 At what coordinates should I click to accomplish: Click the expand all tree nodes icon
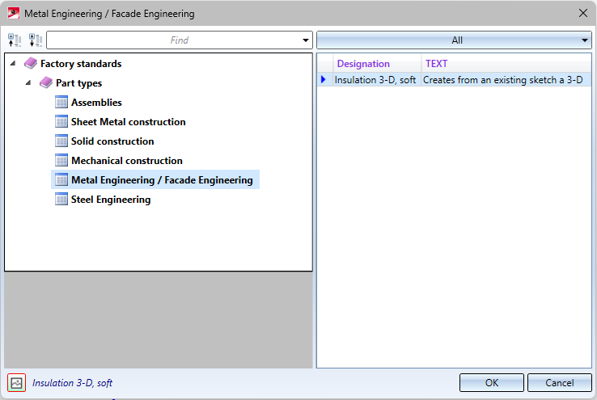[36, 40]
